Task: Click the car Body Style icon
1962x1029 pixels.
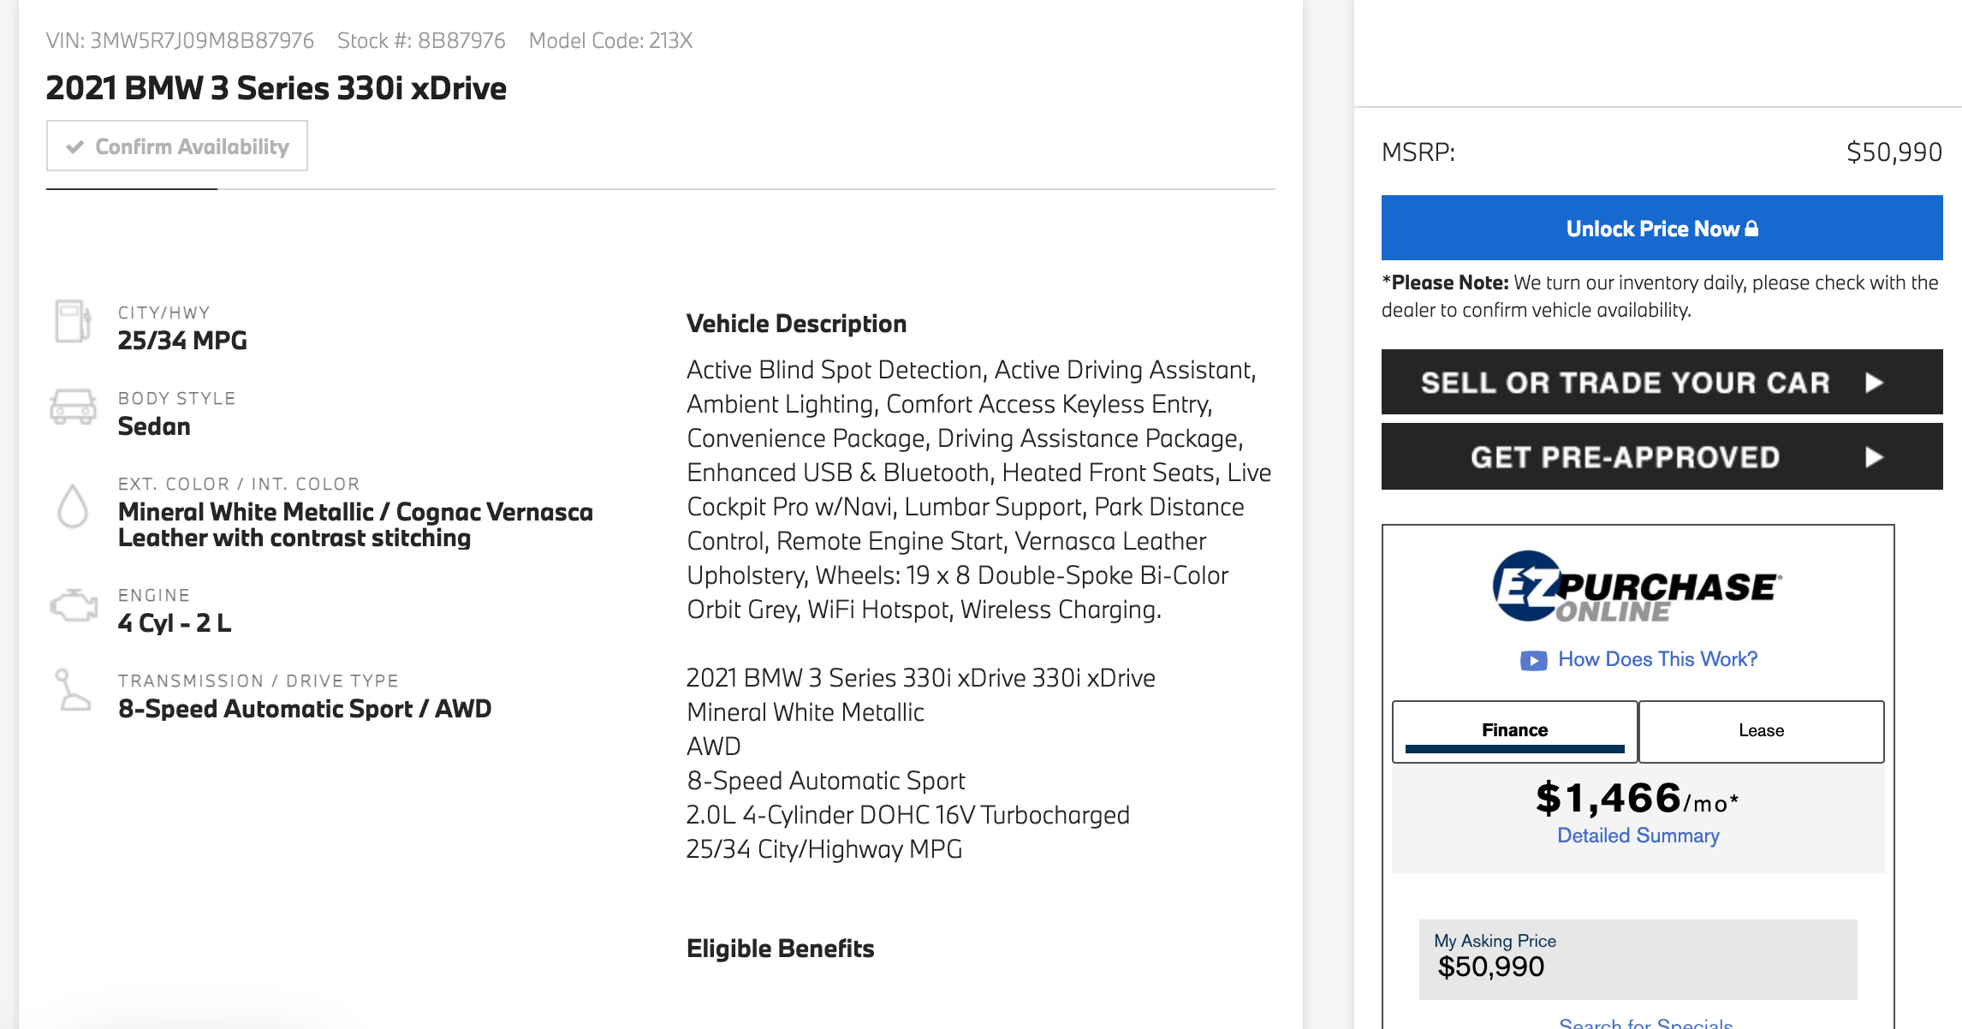Action: click(x=73, y=407)
